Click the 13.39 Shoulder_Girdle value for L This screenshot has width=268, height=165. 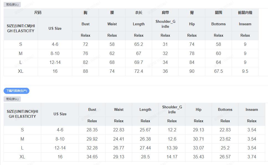(x=172, y=148)
